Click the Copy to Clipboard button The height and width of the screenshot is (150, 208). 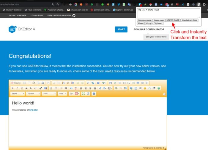154,23
